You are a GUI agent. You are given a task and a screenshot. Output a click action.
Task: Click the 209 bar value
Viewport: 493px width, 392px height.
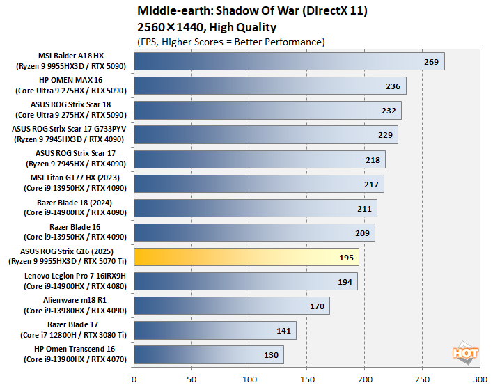pyautogui.click(x=362, y=233)
